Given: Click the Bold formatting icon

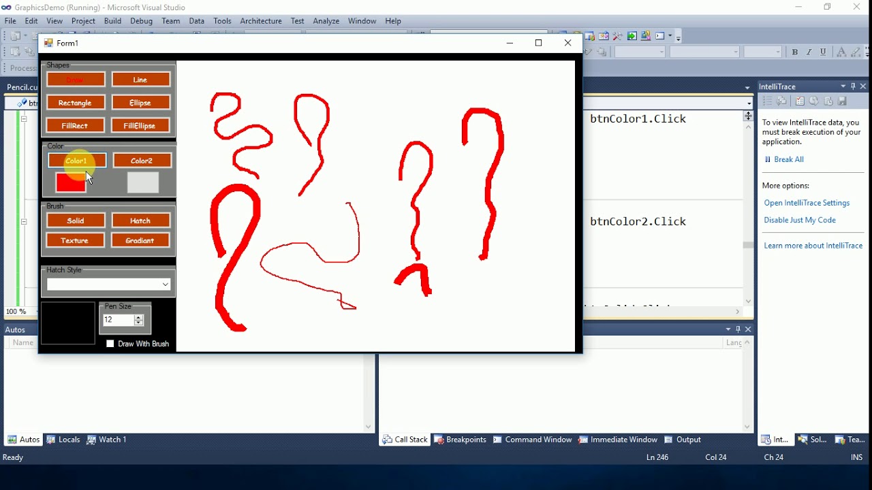Looking at the screenshot, I should pos(795,52).
